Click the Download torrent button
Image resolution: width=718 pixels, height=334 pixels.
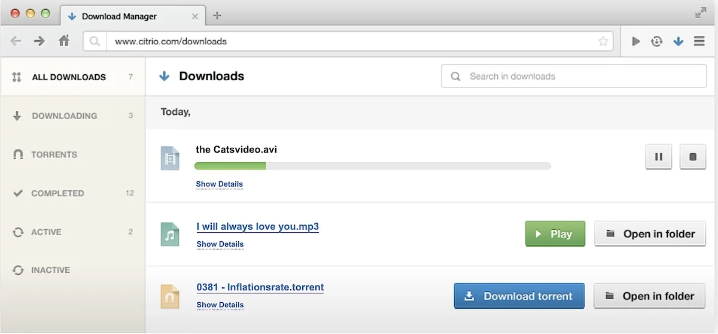click(519, 296)
